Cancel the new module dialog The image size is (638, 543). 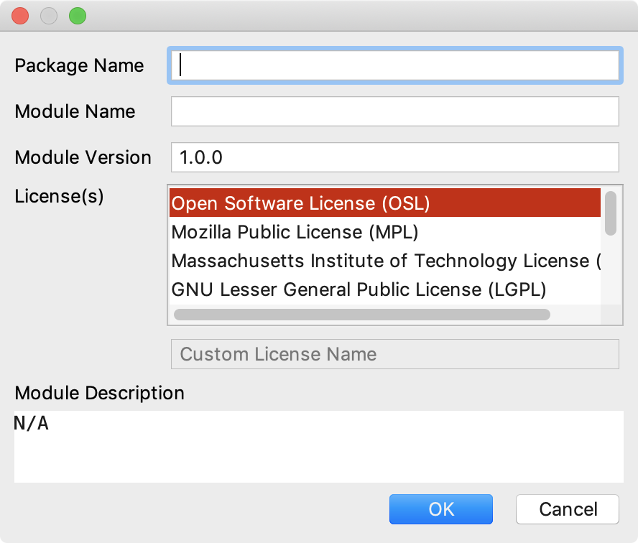[x=568, y=509]
